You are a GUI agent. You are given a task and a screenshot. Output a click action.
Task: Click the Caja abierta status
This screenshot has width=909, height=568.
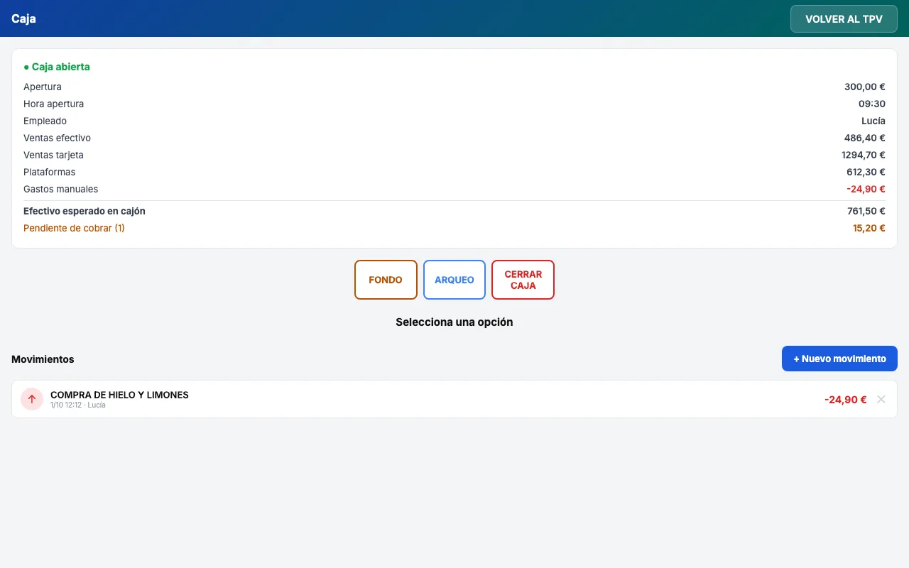[x=57, y=67]
